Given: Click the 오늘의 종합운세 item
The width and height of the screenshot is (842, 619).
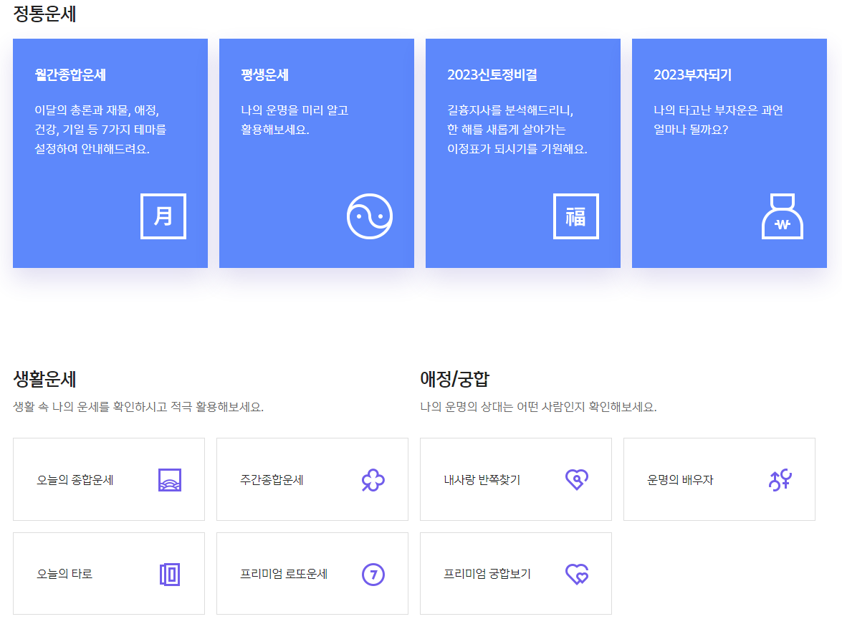Looking at the screenshot, I should (x=108, y=479).
